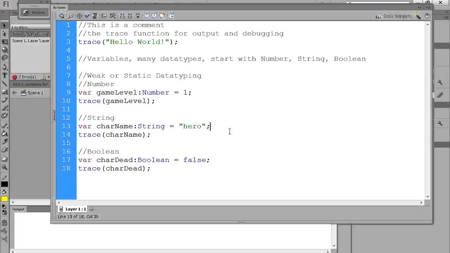Click Collapse selection icon

[130, 16]
